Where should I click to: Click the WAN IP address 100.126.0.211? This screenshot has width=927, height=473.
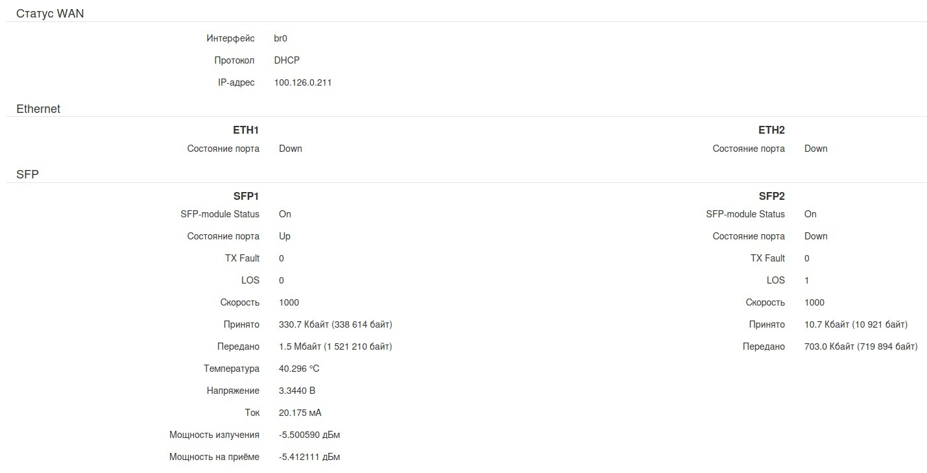coord(302,82)
